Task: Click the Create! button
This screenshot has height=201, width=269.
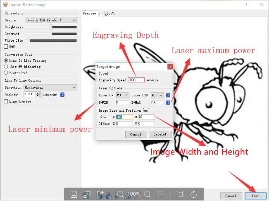Action: point(160,134)
